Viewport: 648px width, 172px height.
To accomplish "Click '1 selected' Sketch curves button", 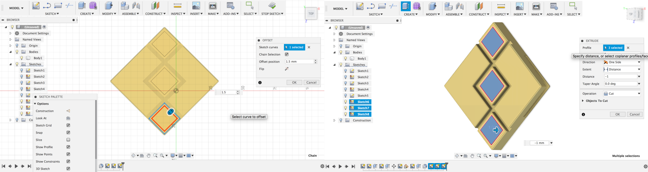I will [295, 47].
